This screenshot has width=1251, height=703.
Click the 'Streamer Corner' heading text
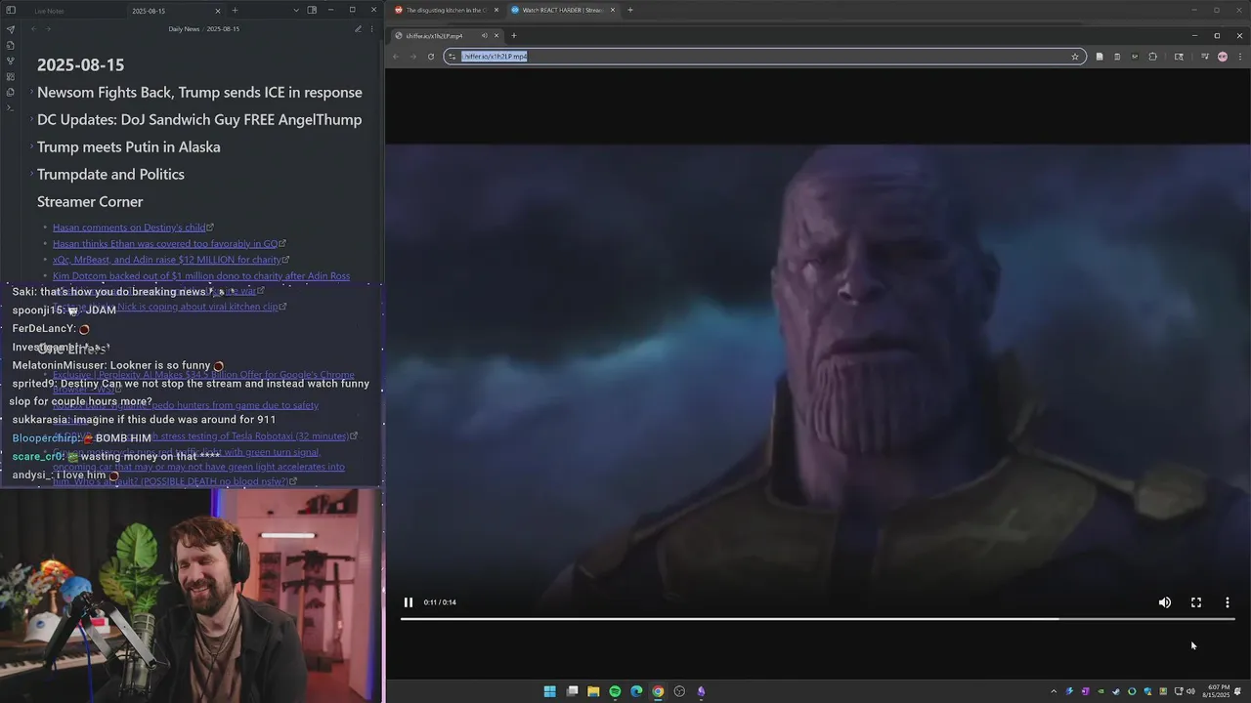[x=90, y=201]
